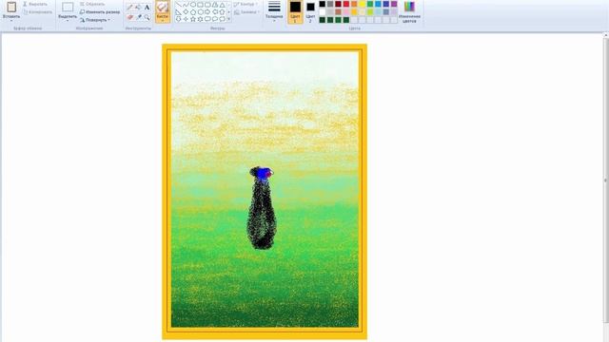The image size is (609, 342).
Task: Activate the Color 2 (Цвет 2) button
Action: coord(310,11)
